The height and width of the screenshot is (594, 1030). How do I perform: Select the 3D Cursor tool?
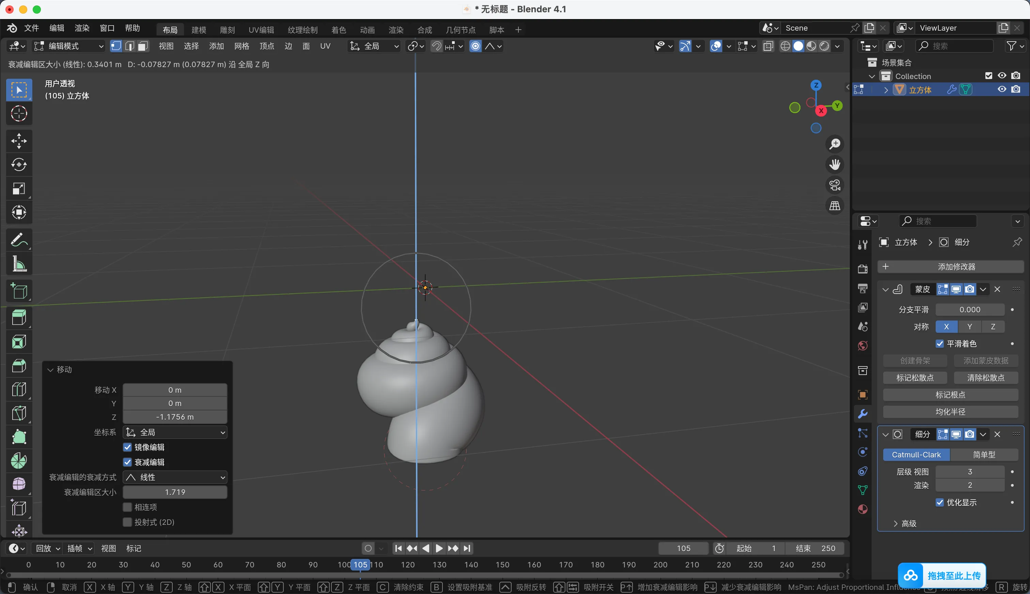click(19, 113)
